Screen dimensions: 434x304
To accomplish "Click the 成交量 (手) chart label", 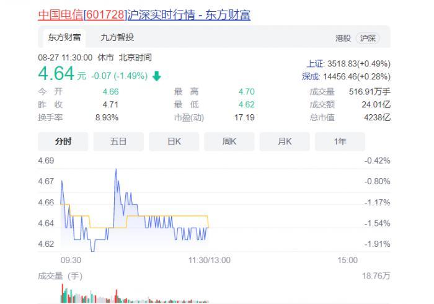I will (x=60, y=276).
